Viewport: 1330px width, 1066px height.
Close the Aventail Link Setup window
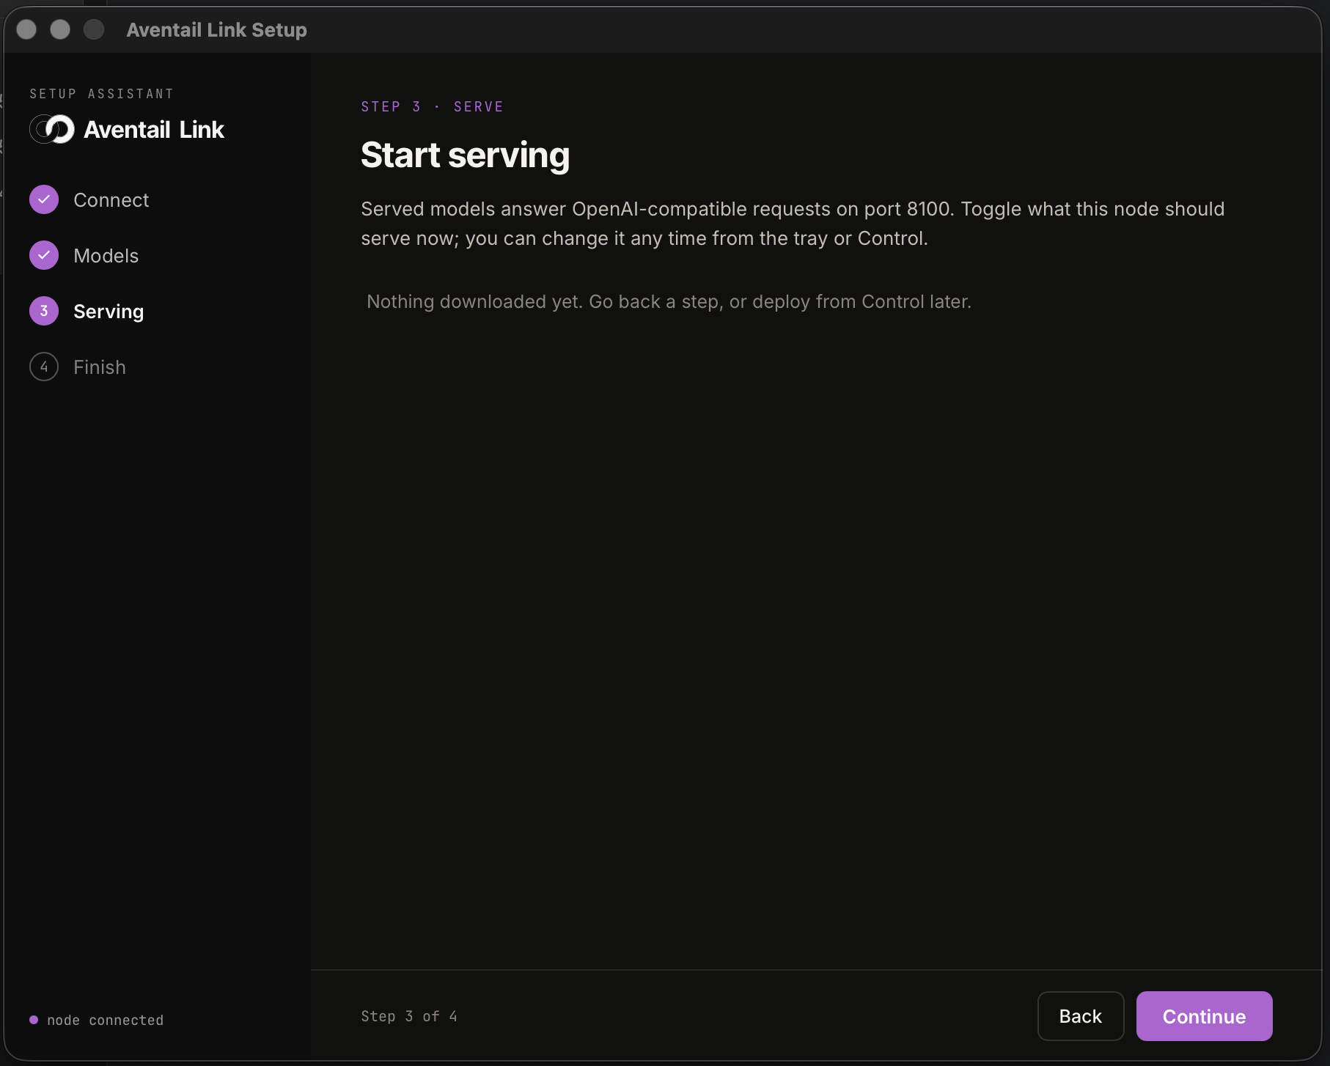26,29
